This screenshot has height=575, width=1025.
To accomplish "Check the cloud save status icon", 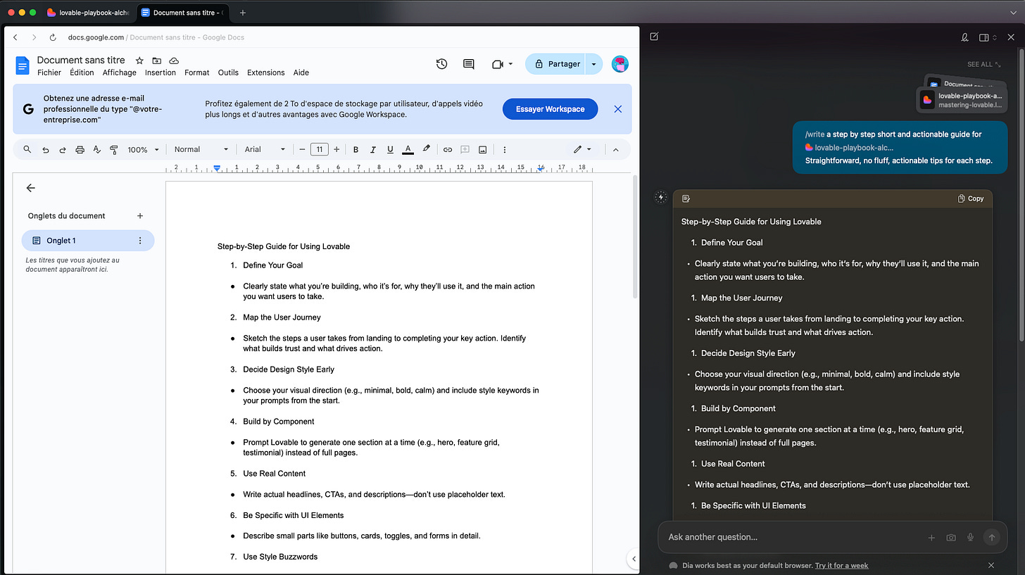I will pyautogui.click(x=174, y=61).
